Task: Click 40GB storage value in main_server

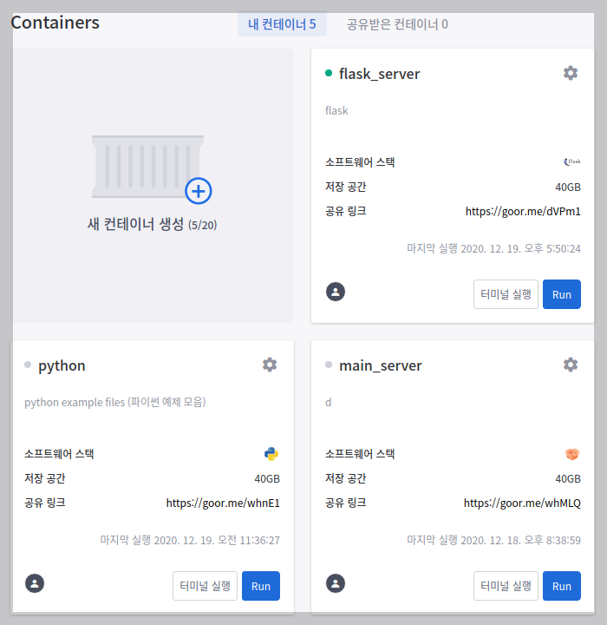Action: pyautogui.click(x=568, y=478)
